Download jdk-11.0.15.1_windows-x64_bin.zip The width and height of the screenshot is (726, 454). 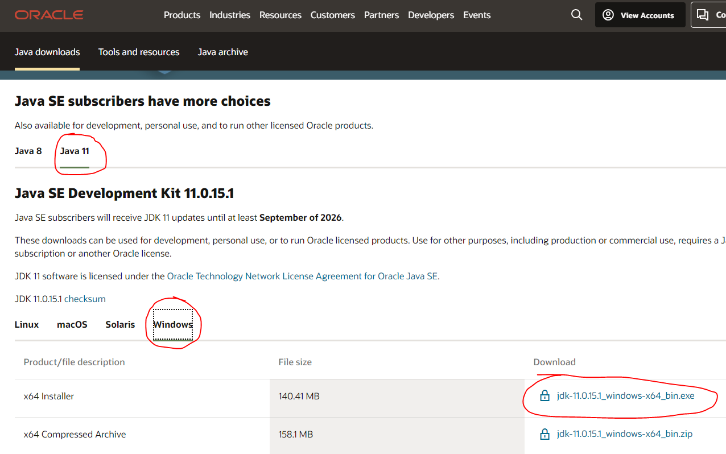(x=625, y=434)
